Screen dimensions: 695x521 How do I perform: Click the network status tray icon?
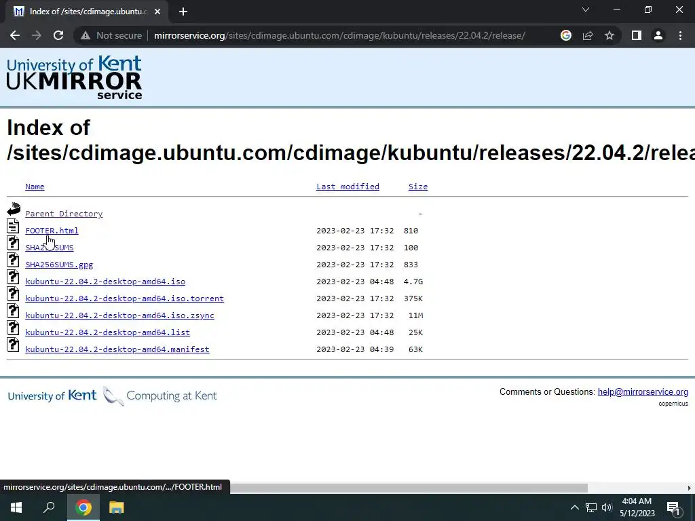[x=591, y=507]
